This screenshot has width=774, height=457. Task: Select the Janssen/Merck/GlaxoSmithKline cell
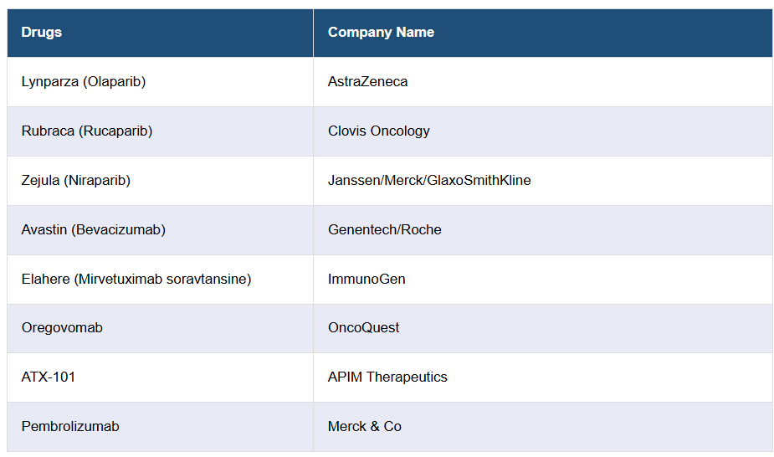[429, 181]
